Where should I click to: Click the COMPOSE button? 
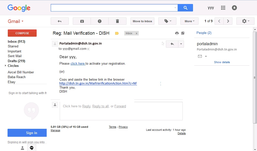coord(22,33)
